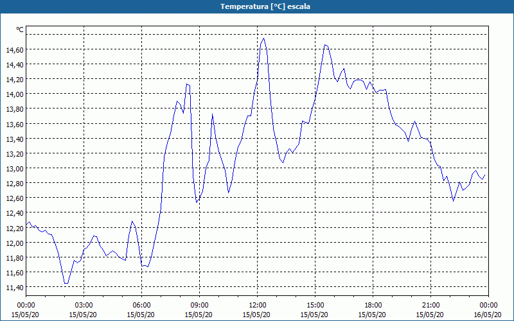
Task: Click the chart title 'Temperatura [°C] escala'
Action: [265, 6]
